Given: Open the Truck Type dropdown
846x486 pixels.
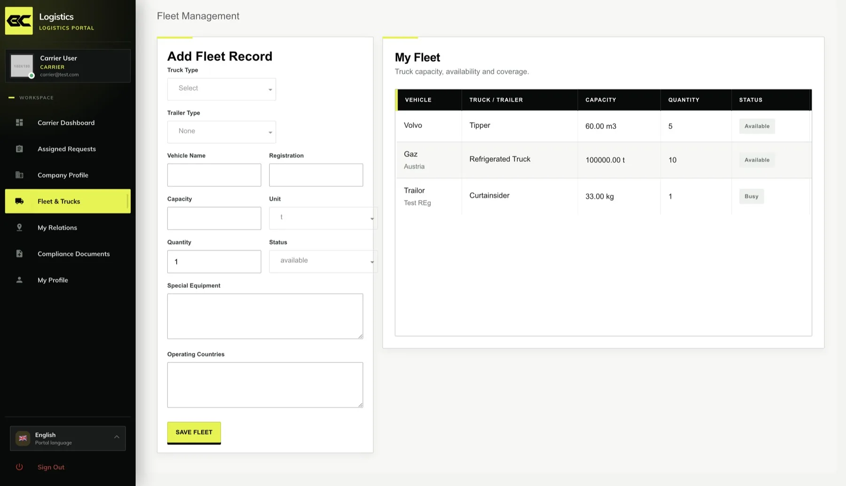Looking at the screenshot, I should pyautogui.click(x=221, y=89).
